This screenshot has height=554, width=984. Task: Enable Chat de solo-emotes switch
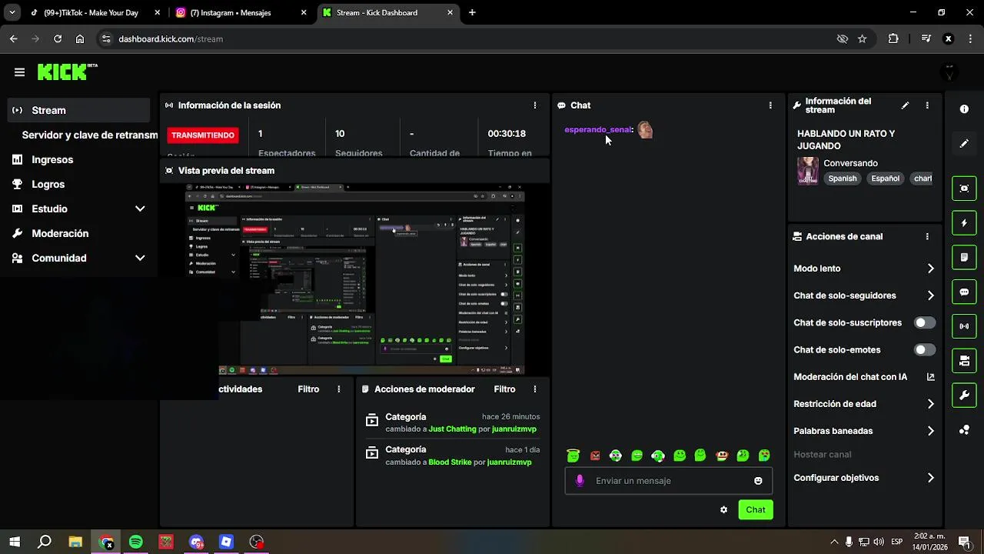pos(925,350)
